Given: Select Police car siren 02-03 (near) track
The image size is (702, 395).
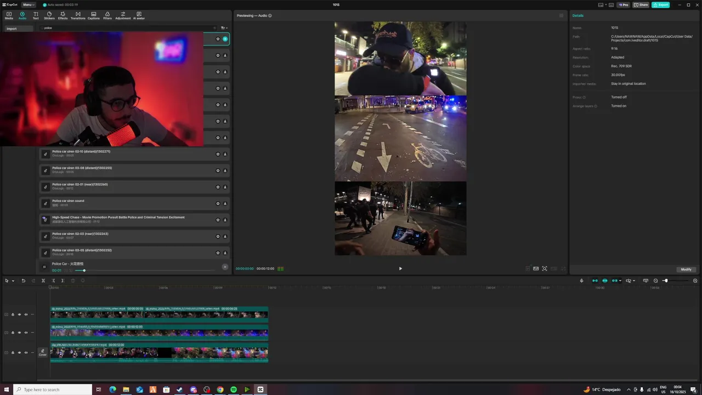Looking at the screenshot, I should click(134, 236).
